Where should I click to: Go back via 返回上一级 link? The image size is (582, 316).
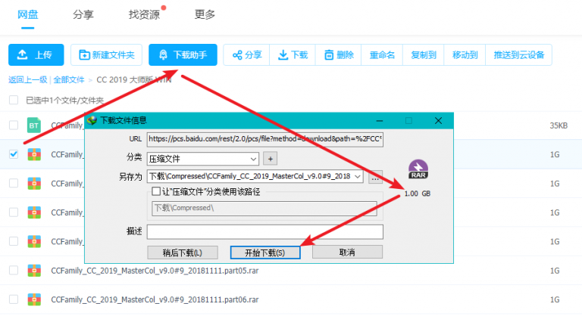pyautogui.click(x=28, y=79)
